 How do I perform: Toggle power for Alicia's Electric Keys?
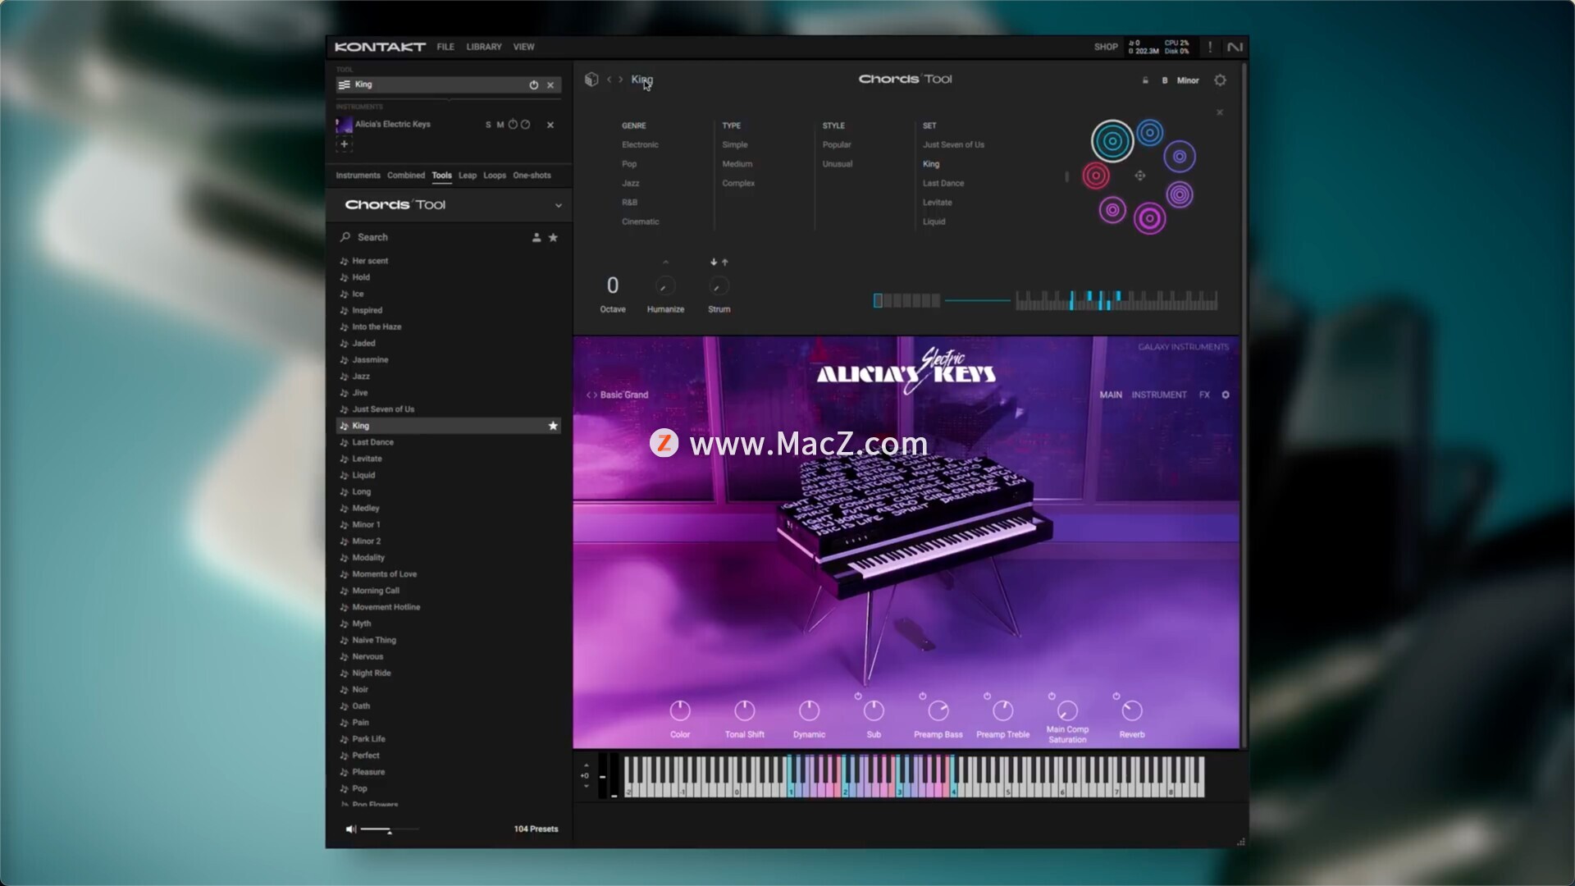click(513, 125)
